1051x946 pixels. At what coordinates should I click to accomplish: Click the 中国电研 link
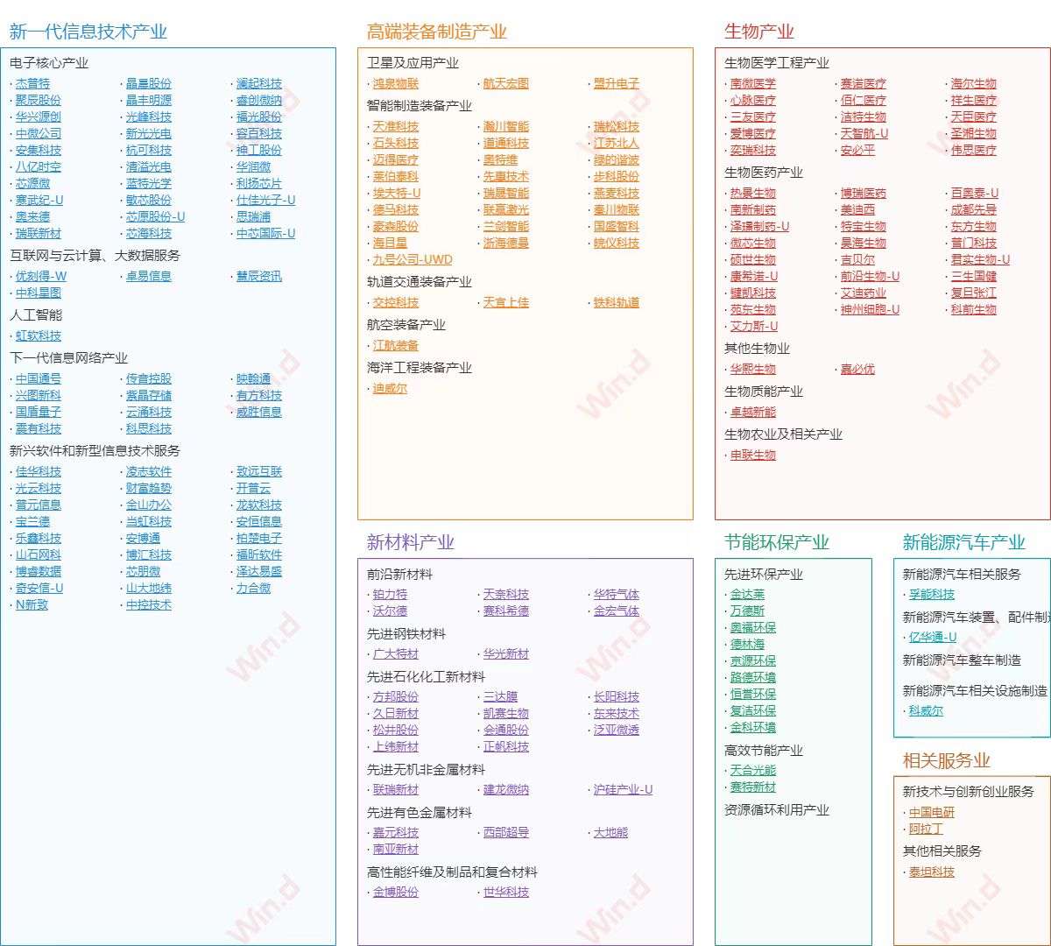[932, 813]
